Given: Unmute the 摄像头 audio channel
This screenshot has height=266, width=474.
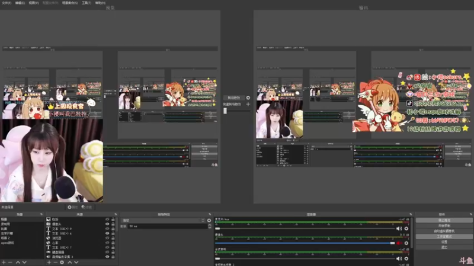Looking at the screenshot, I should [399, 243].
